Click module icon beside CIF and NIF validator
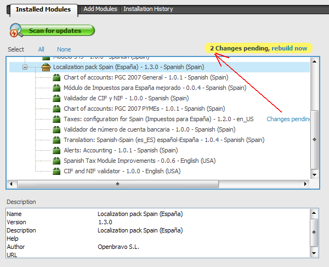This screenshot has width=329, height=267. tap(56, 171)
